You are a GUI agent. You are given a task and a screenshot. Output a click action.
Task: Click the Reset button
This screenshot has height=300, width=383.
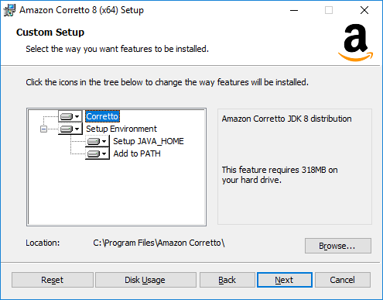pos(53,280)
